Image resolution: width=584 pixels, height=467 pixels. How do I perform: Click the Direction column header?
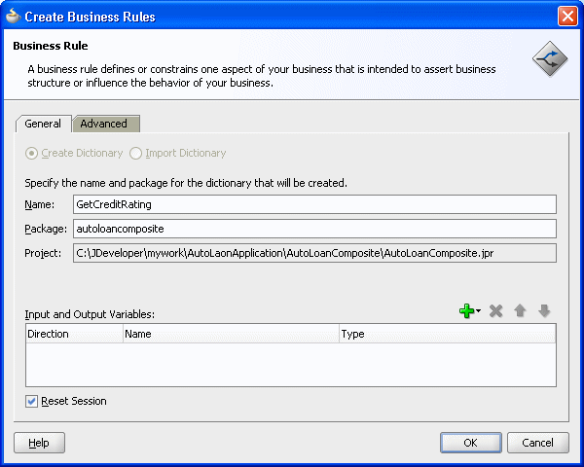click(x=75, y=334)
